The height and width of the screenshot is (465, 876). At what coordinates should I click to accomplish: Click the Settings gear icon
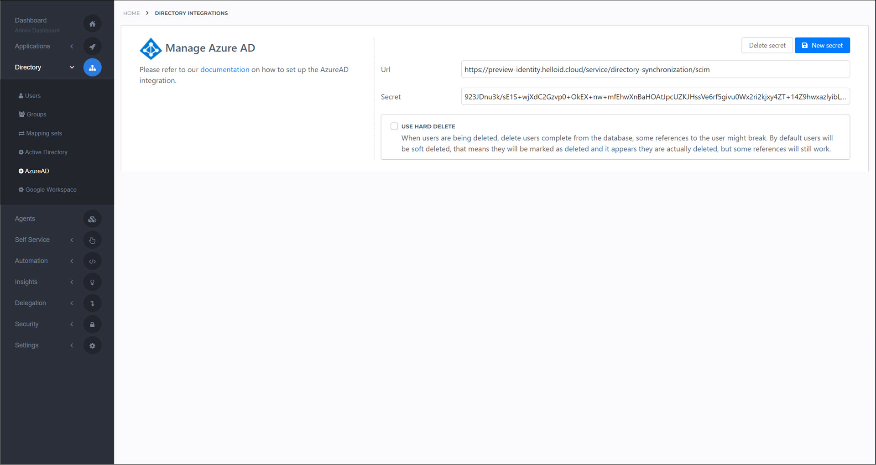(x=92, y=345)
